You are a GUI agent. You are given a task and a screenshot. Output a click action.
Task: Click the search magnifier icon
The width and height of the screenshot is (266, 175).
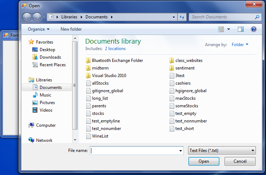coord(257,17)
